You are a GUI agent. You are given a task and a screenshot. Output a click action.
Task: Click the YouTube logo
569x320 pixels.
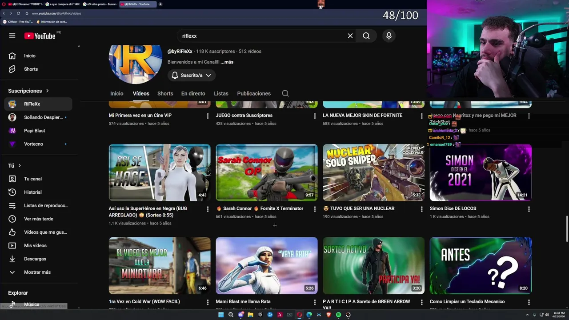40,36
